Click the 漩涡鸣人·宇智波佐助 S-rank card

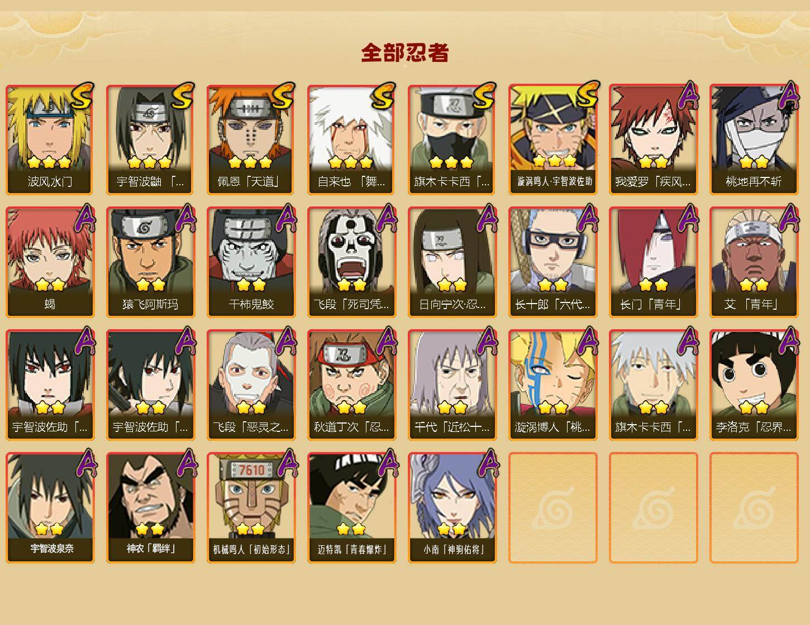coord(553,140)
